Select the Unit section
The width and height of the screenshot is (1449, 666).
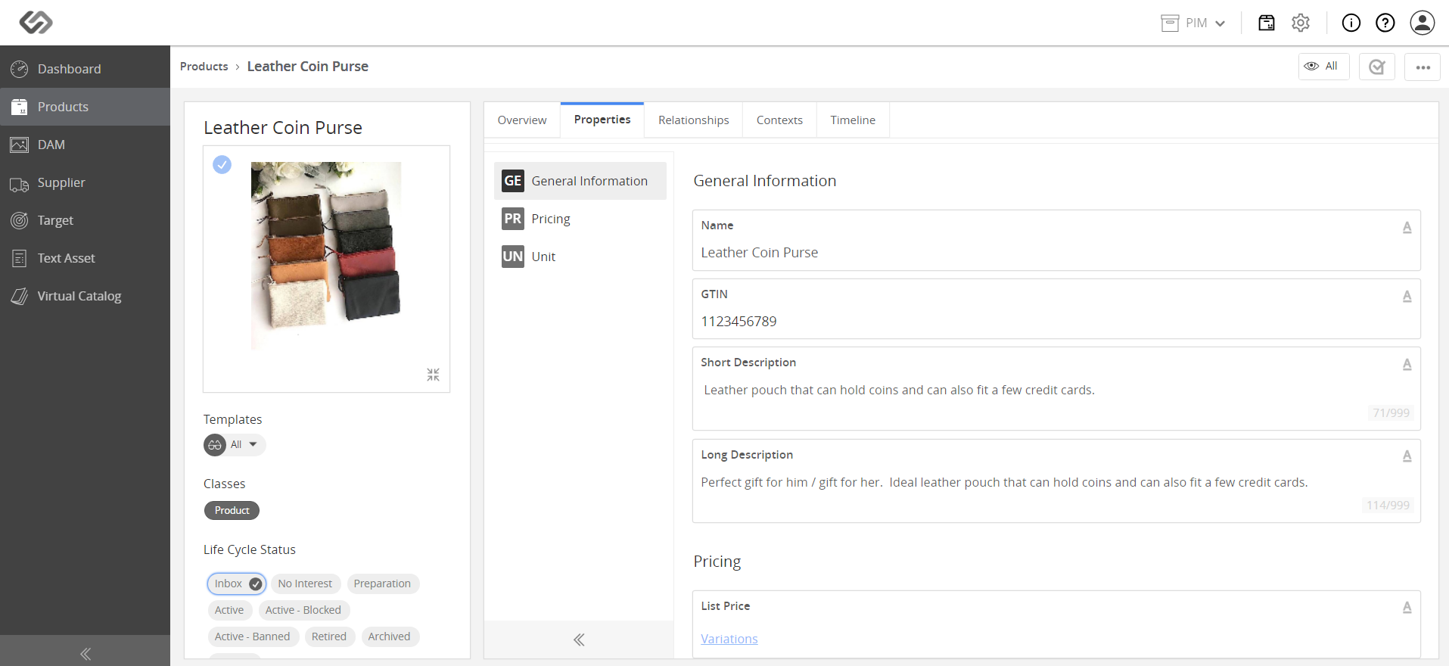tap(580, 257)
